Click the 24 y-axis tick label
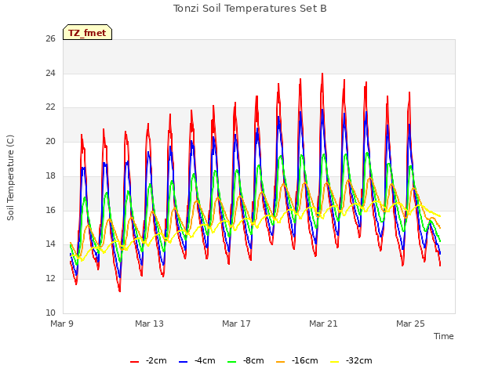 pos(50,73)
